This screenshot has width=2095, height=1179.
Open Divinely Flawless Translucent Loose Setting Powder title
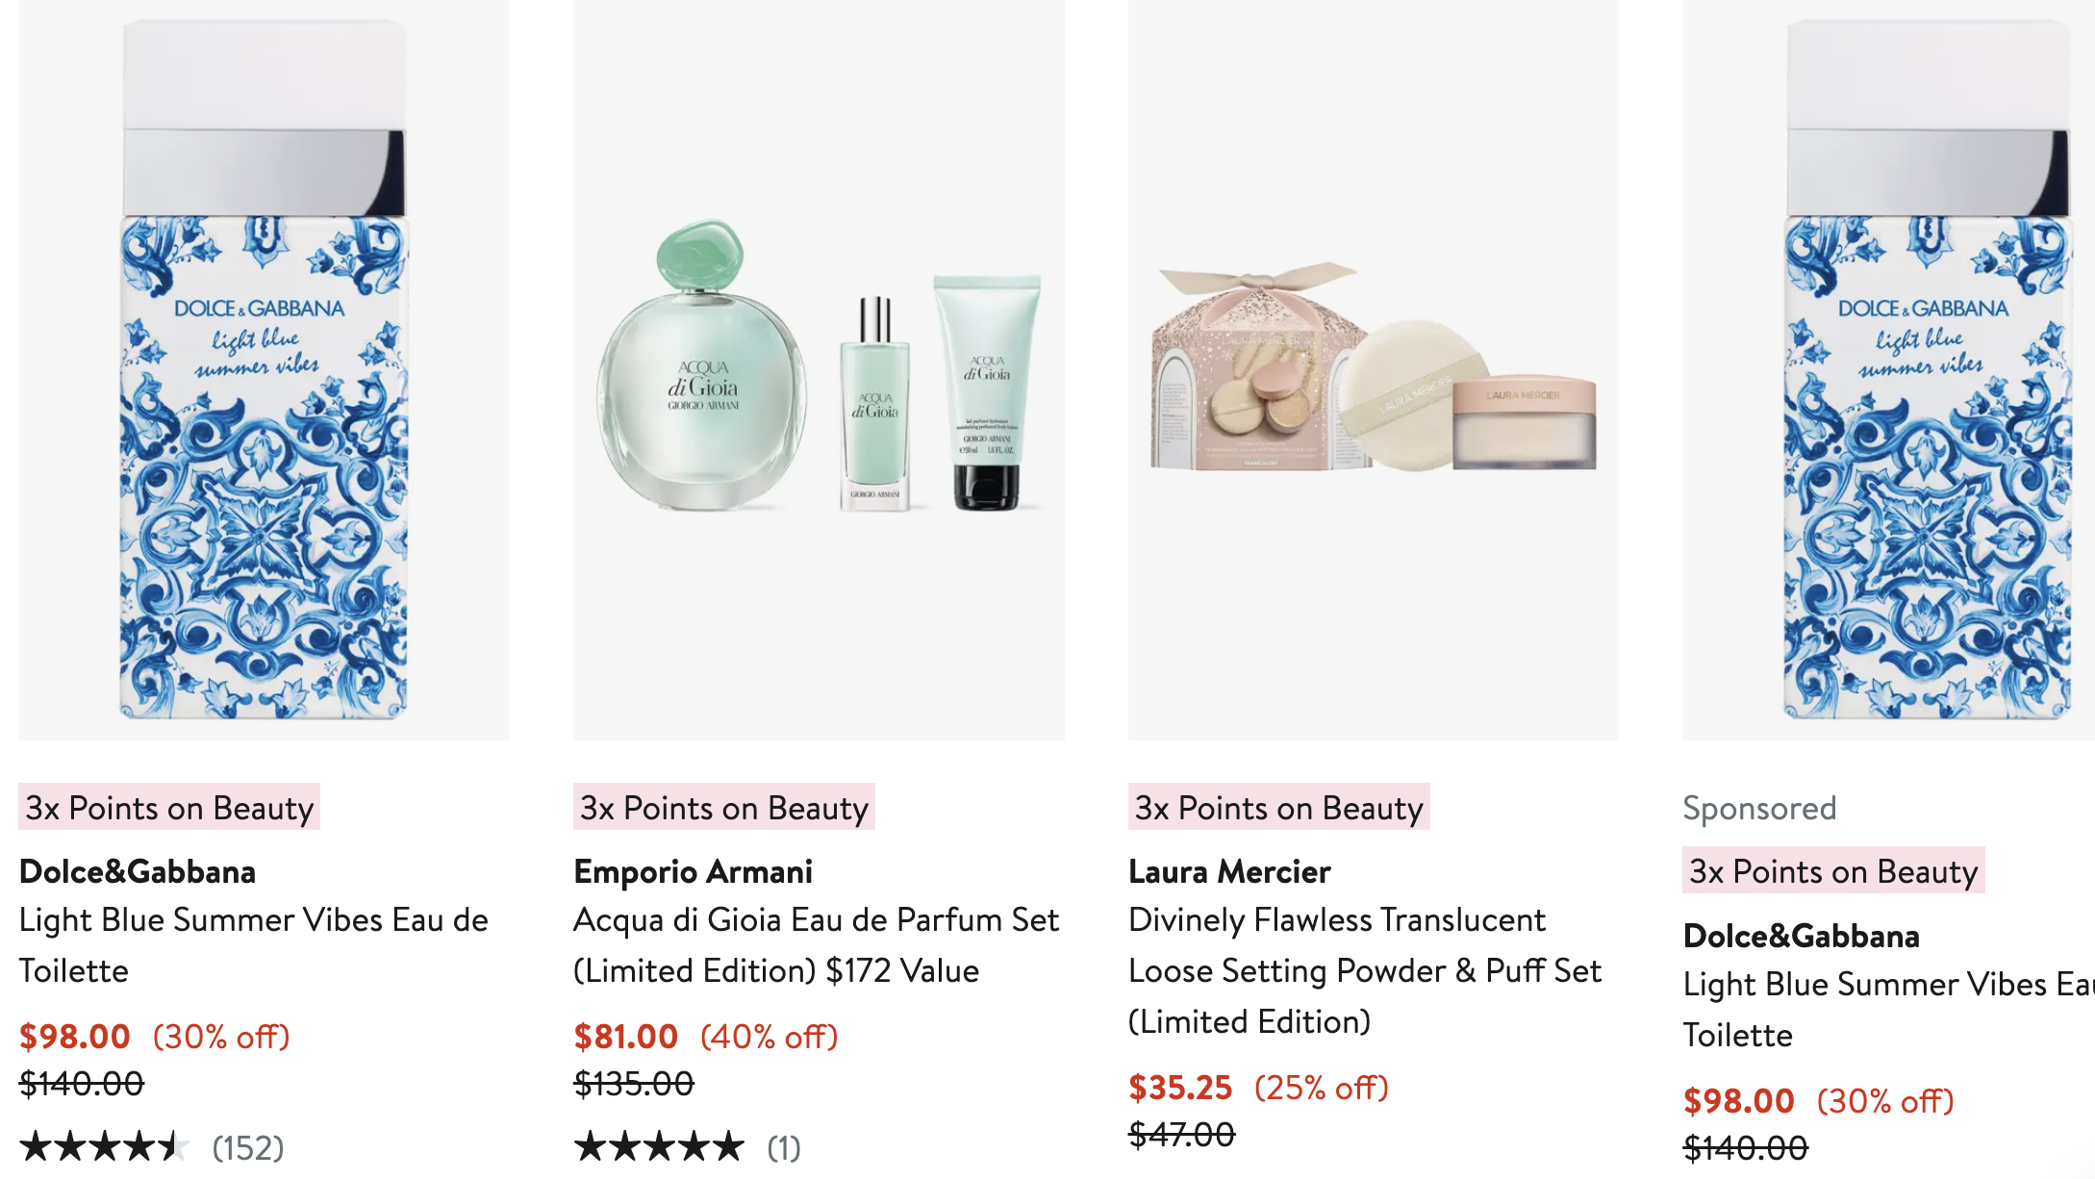(x=1365, y=970)
